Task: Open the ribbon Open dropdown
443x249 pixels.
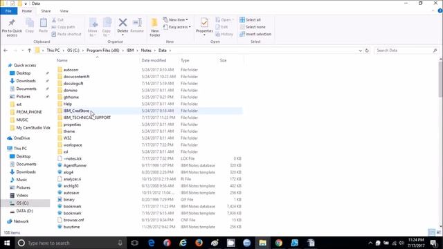Action: pos(225,20)
